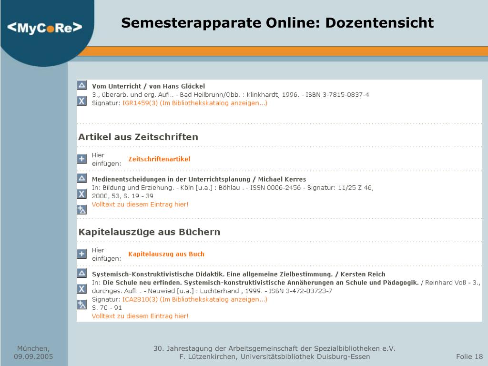Image resolution: width=488 pixels, height=366 pixels.
Task: Delete Systemisch-Konstruktivistische Didaktik entry with X icon
Action: (82, 289)
